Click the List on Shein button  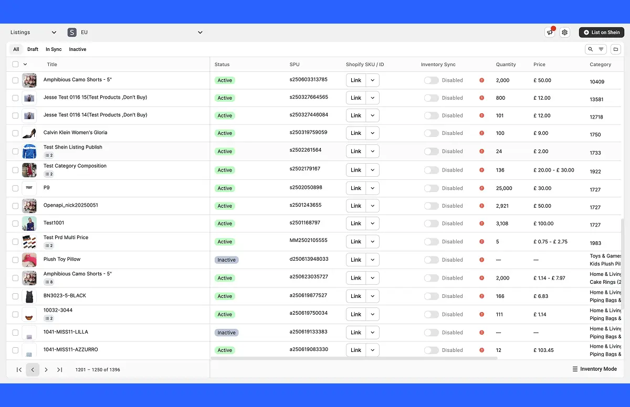[601, 33]
